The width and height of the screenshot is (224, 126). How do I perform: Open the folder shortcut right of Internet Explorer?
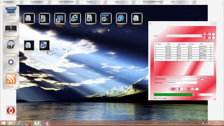coord(91,18)
